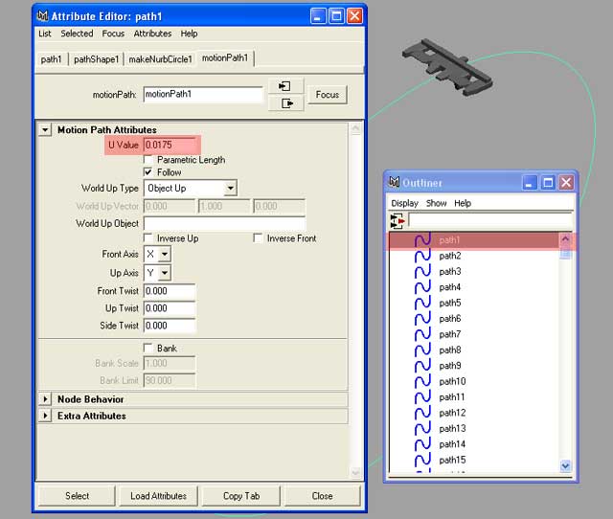Click the go-to-output-connection arrow icon
Viewport: 613px width, 519px height.
tap(285, 103)
